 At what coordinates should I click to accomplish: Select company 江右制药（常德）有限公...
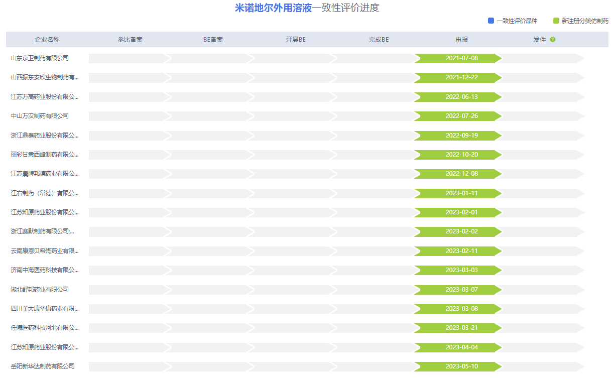click(x=45, y=193)
